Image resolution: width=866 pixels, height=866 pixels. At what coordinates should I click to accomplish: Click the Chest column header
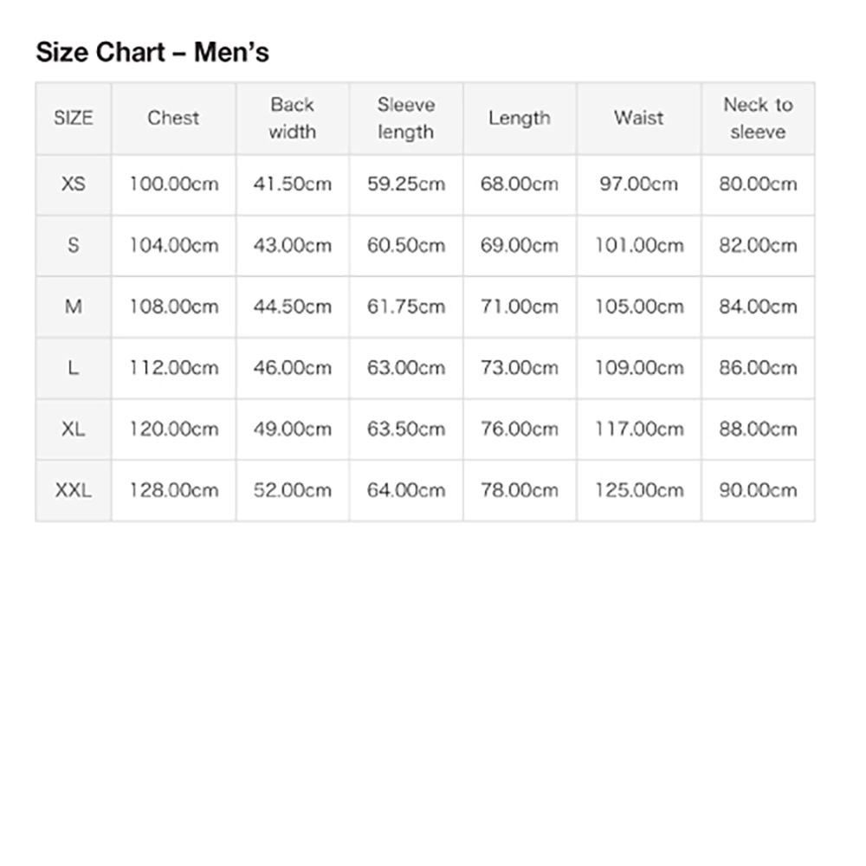tap(173, 118)
